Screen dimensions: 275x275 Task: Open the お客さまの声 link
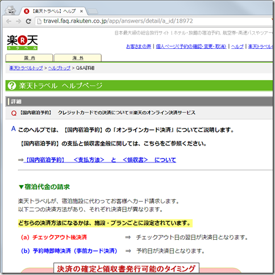(139, 47)
